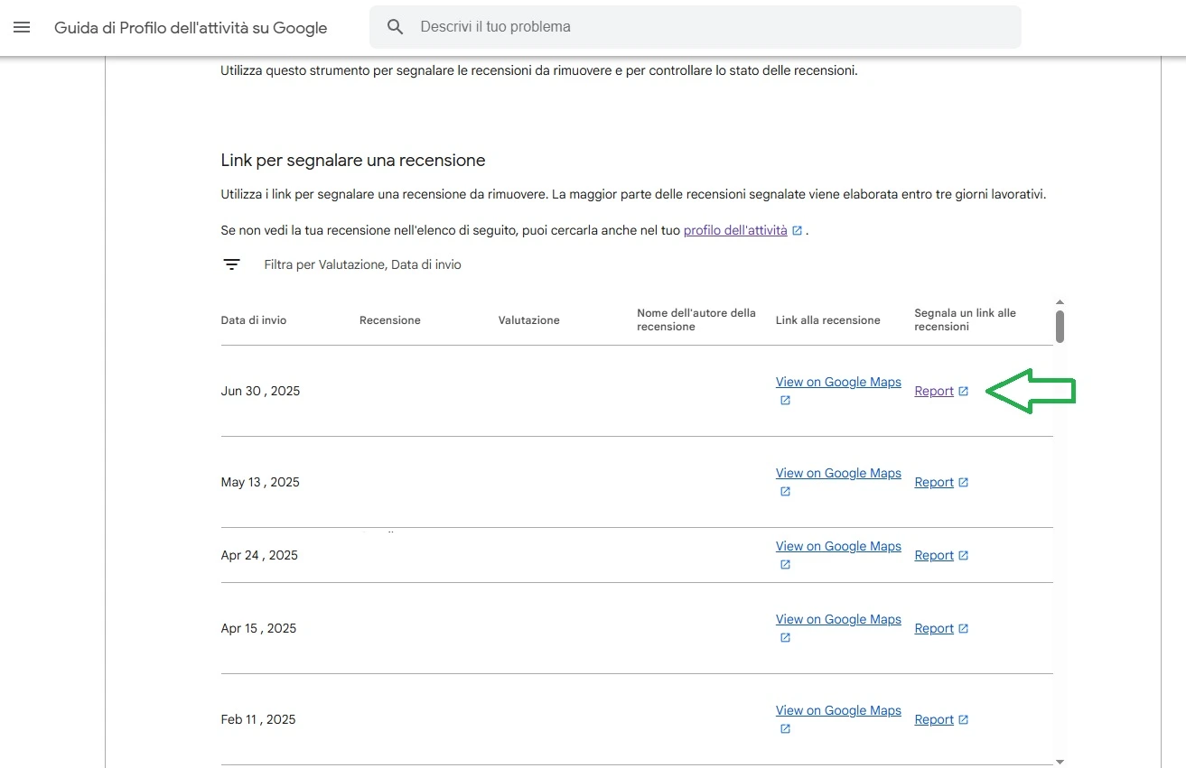The image size is (1186, 768).
Task: Open Filtra per Valutazione, Data di invio
Action: point(362,264)
